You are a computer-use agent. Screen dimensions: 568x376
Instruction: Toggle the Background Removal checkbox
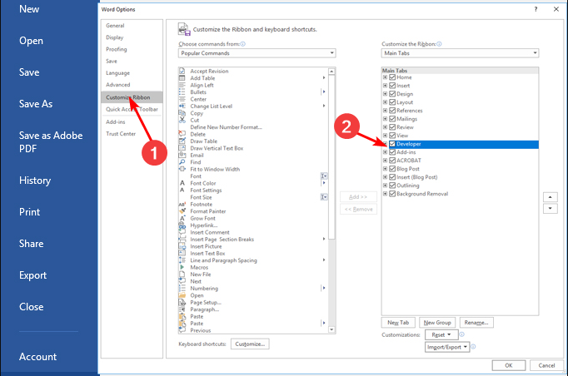tap(392, 194)
